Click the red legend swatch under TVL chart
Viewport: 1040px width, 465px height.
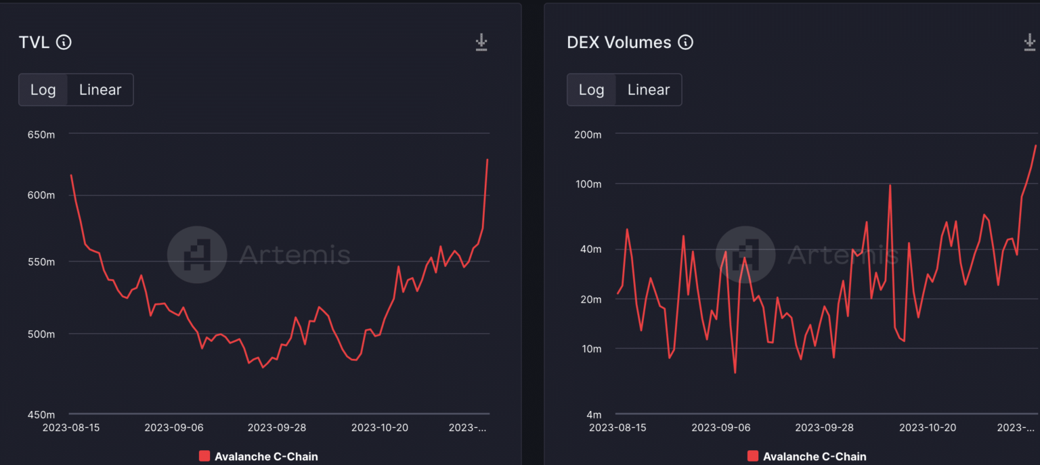204,456
